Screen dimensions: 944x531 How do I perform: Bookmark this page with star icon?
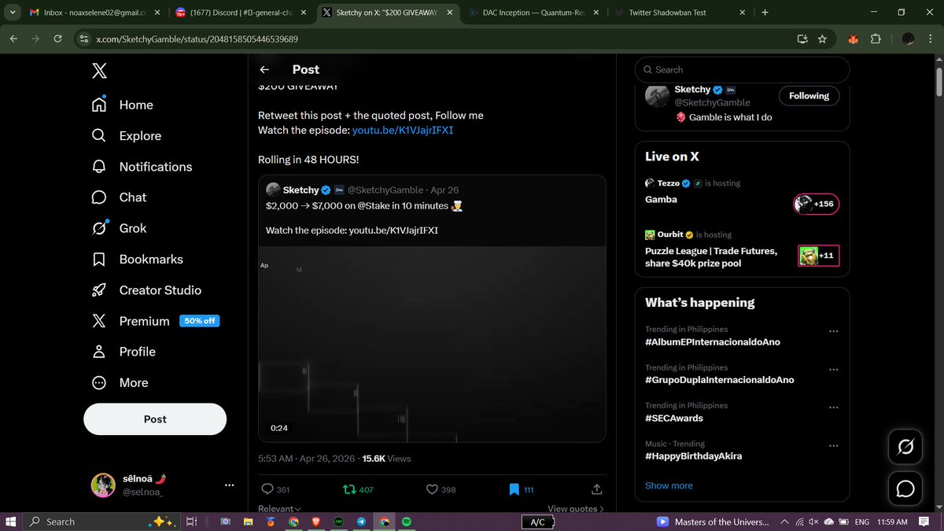[822, 39]
